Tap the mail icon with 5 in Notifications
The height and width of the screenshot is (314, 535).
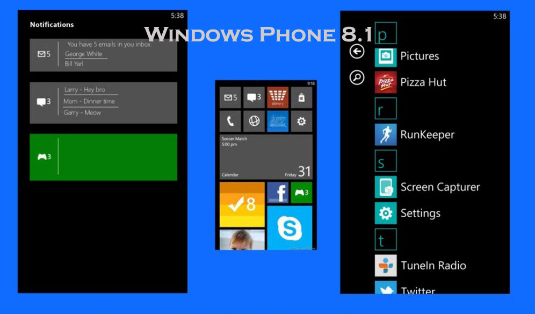click(x=44, y=54)
